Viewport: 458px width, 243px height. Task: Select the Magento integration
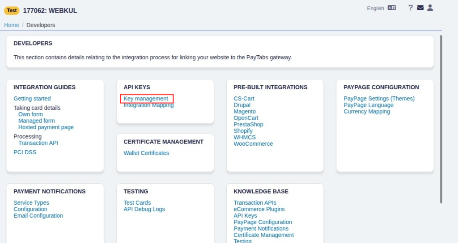[x=245, y=111]
